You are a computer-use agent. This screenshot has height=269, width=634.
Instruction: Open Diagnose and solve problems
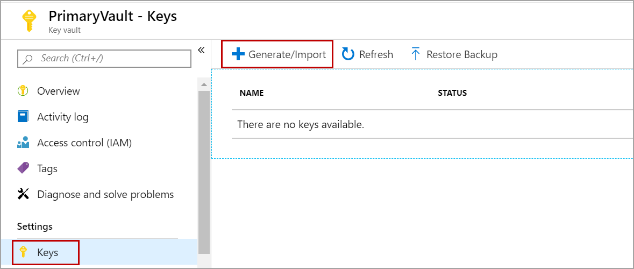(x=105, y=194)
